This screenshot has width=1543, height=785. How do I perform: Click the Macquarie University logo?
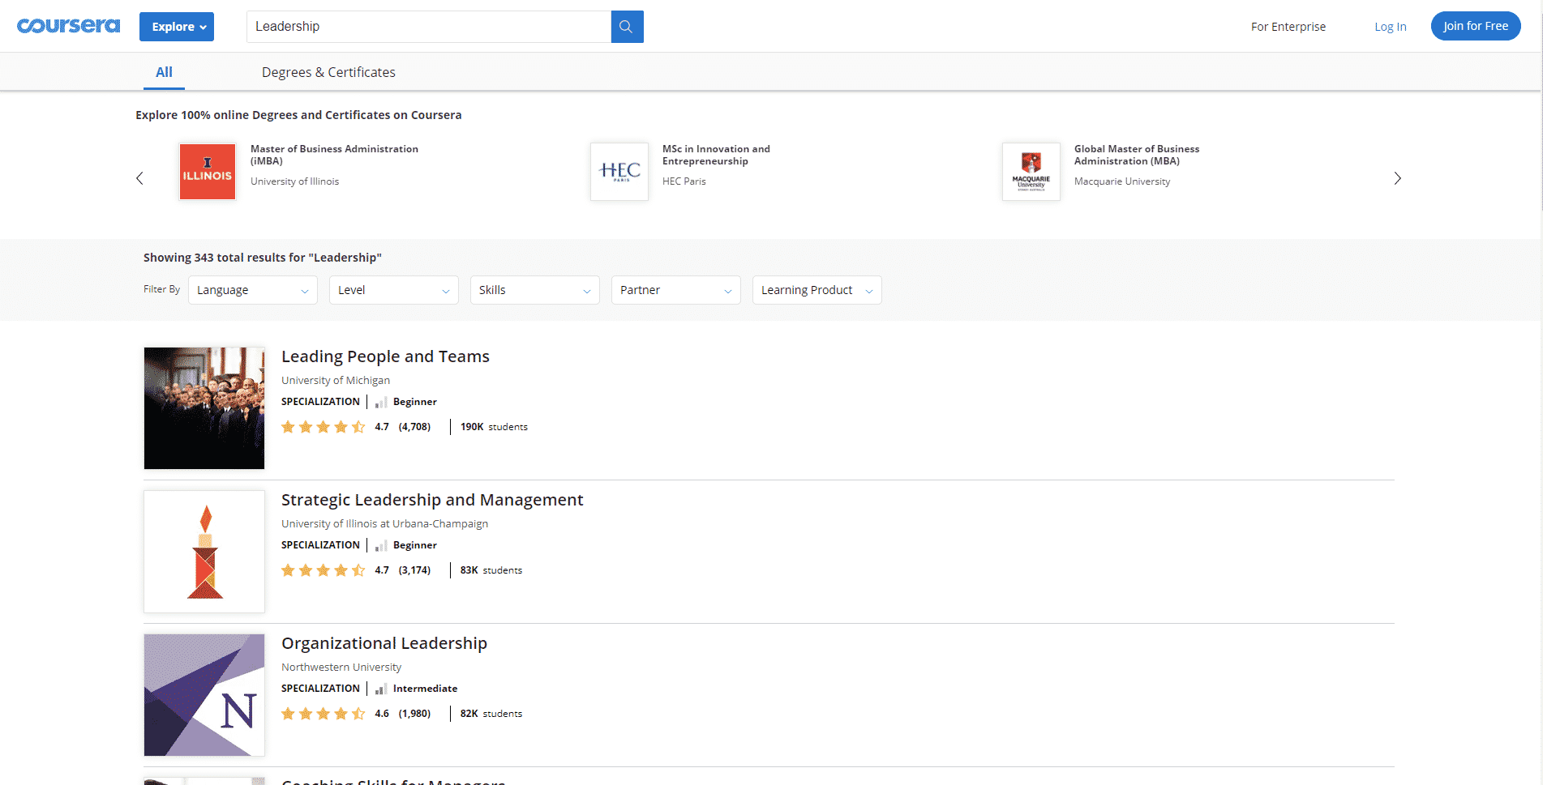tap(1031, 172)
